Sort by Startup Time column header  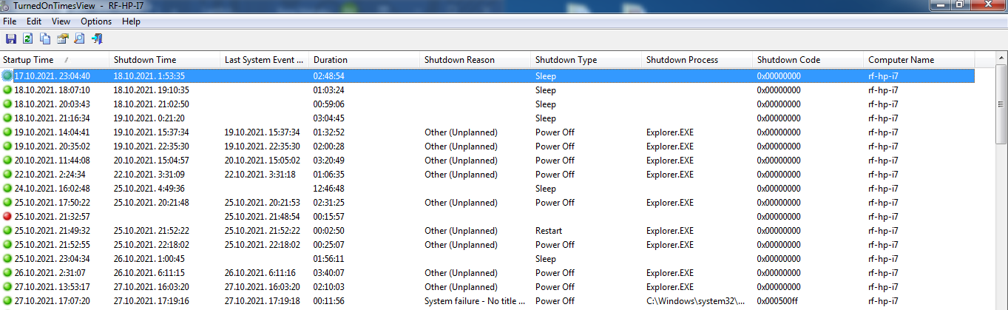[x=30, y=60]
